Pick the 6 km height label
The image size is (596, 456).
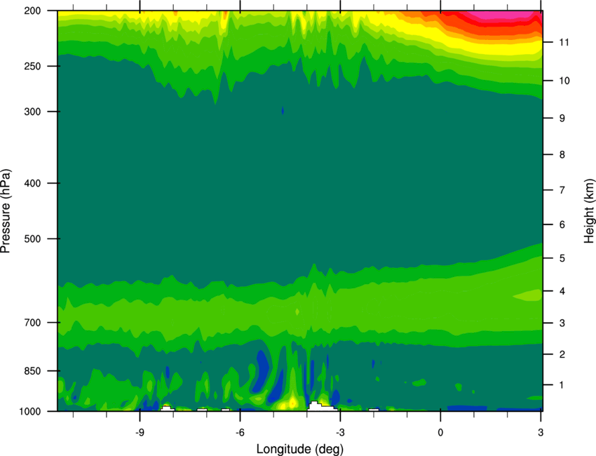tap(562, 224)
